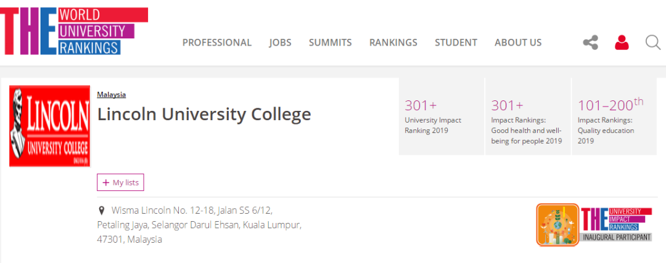Image resolution: width=666 pixels, height=263 pixels.
Task: Add university to My lists
Action: (x=121, y=182)
